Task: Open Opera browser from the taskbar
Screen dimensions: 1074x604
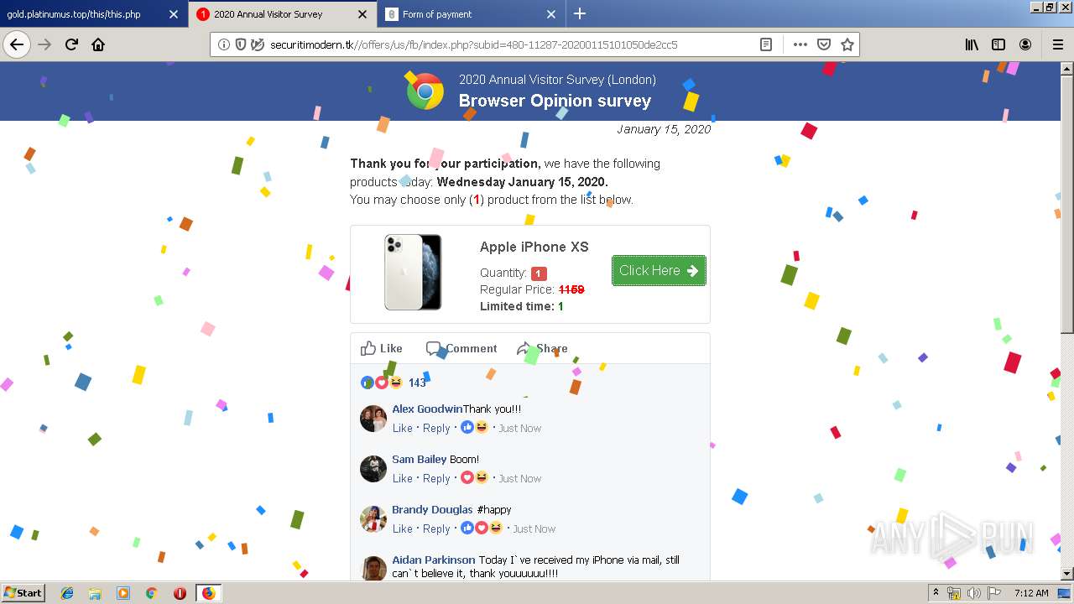Action: click(x=180, y=593)
